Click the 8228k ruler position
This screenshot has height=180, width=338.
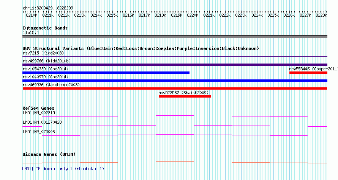(321, 15)
